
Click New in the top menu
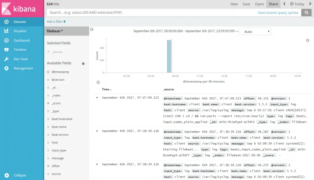tap(234, 4)
